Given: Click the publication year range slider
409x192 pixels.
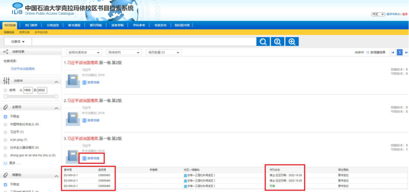Looking at the screenshot, I should pos(31,96).
